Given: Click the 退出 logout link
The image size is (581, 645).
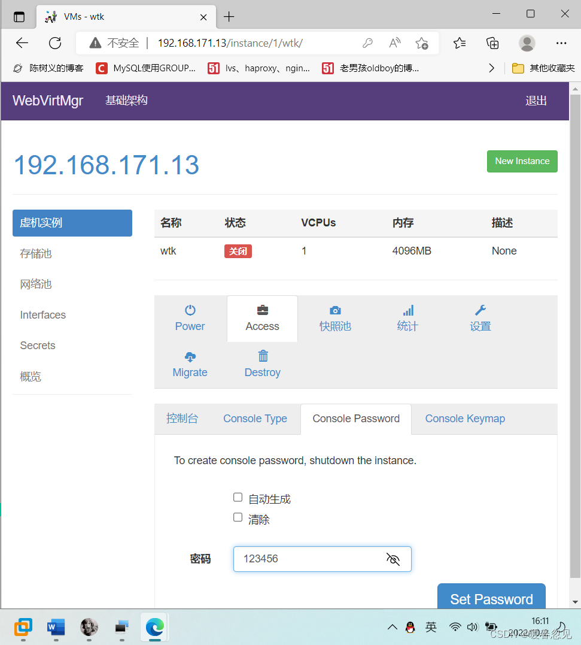Looking at the screenshot, I should coord(536,101).
